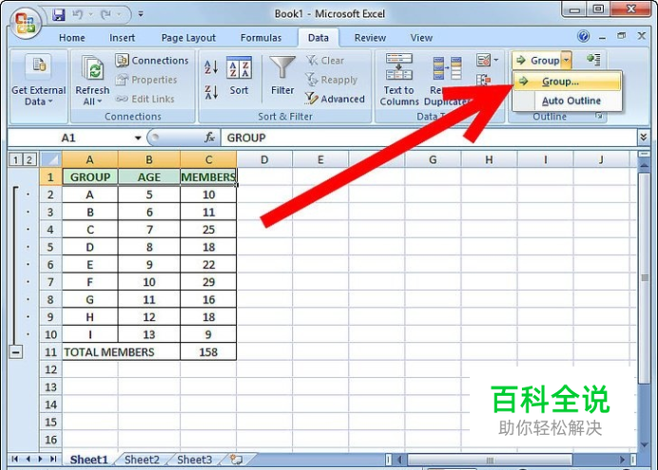Expand Customize Quick Access Toolbar arrow

click(x=141, y=14)
